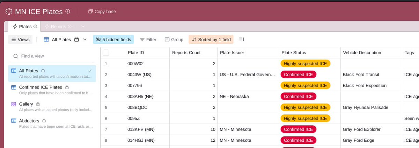The height and width of the screenshot is (148, 419).
Task: Click the row height icon
Action: (x=241, y=40)
